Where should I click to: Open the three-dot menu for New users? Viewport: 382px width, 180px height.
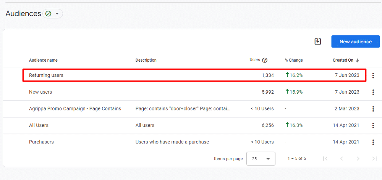[x=373, y=92]
